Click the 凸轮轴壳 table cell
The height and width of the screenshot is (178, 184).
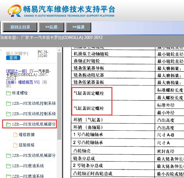click(113, 151)
